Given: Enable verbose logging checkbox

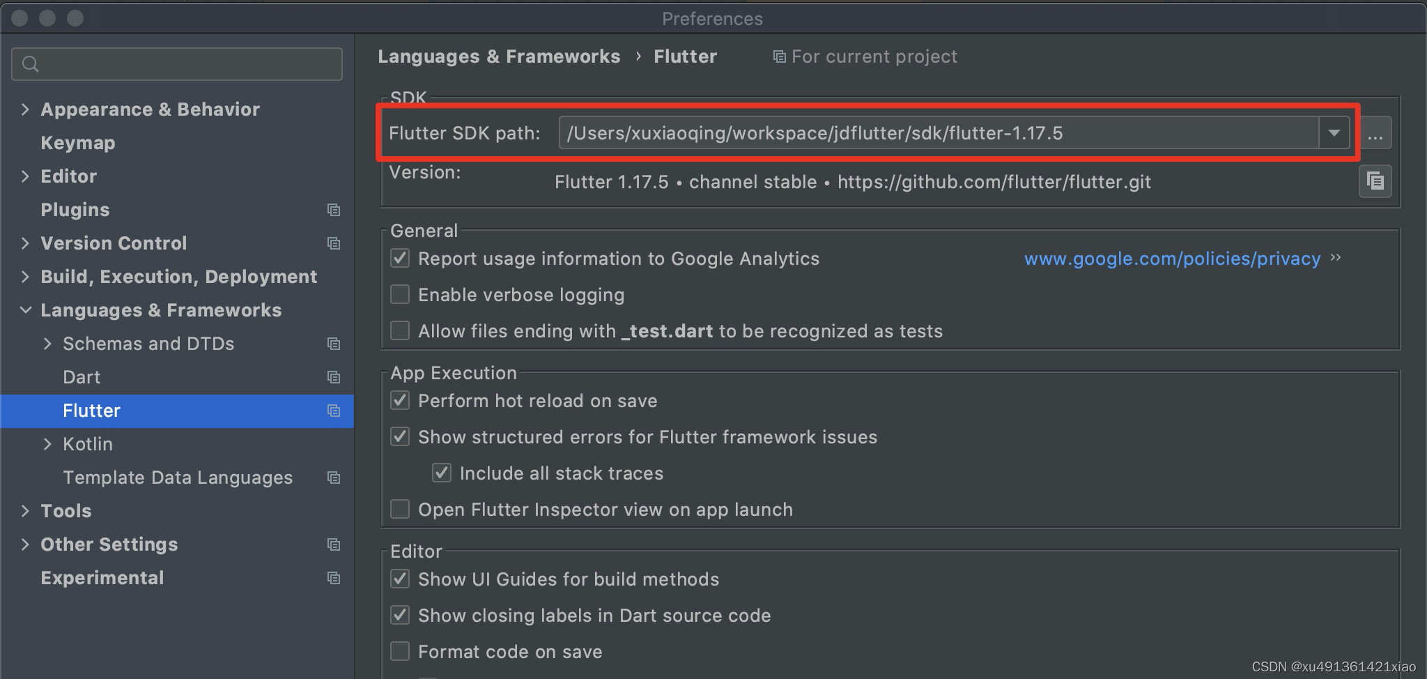Looking at the screenshot, I should click(x=400, y=295).
